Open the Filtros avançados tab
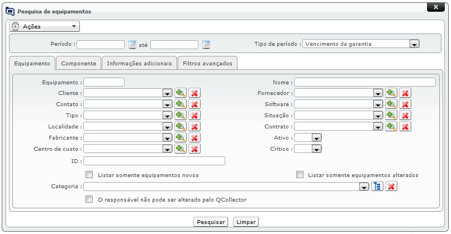The image size is (451, 234). [207, 64]
